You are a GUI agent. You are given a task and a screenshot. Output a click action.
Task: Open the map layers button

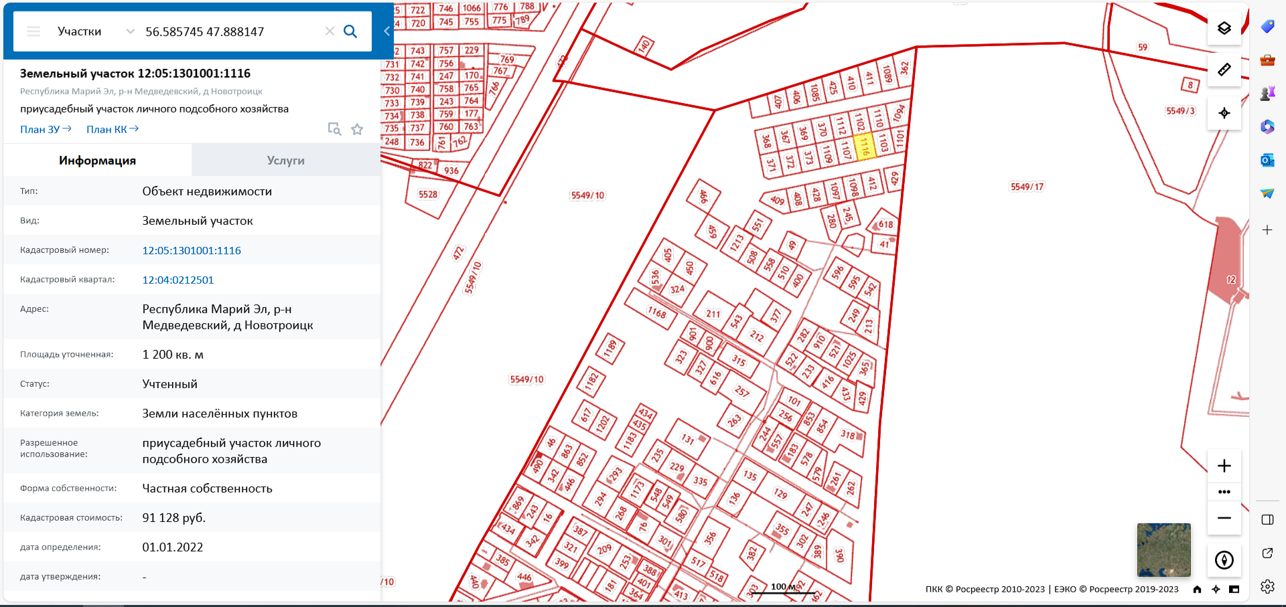point(1224,28)
